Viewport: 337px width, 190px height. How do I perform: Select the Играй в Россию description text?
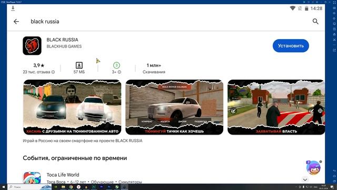pos(83,141)
